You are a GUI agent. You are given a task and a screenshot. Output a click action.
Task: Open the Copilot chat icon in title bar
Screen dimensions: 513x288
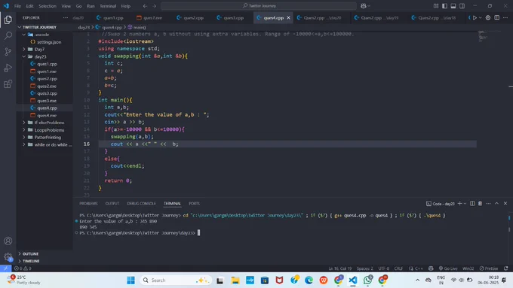point(364,6)
